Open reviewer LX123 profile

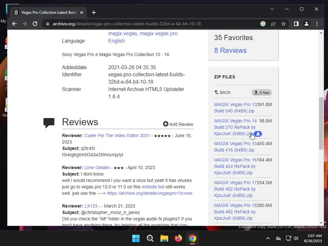click(x=91, y=206)
